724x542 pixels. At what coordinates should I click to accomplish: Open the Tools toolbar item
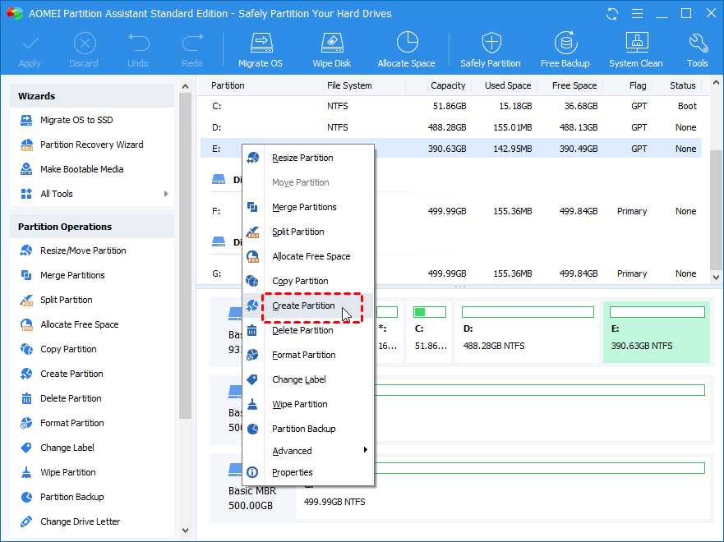(697, 50)
